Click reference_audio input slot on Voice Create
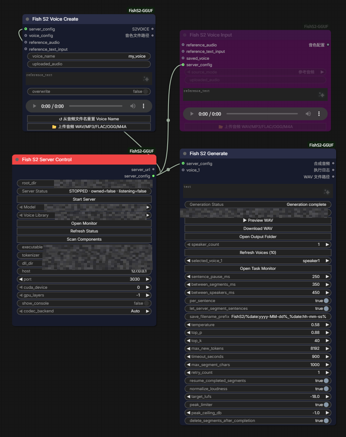 click(26, 43)
